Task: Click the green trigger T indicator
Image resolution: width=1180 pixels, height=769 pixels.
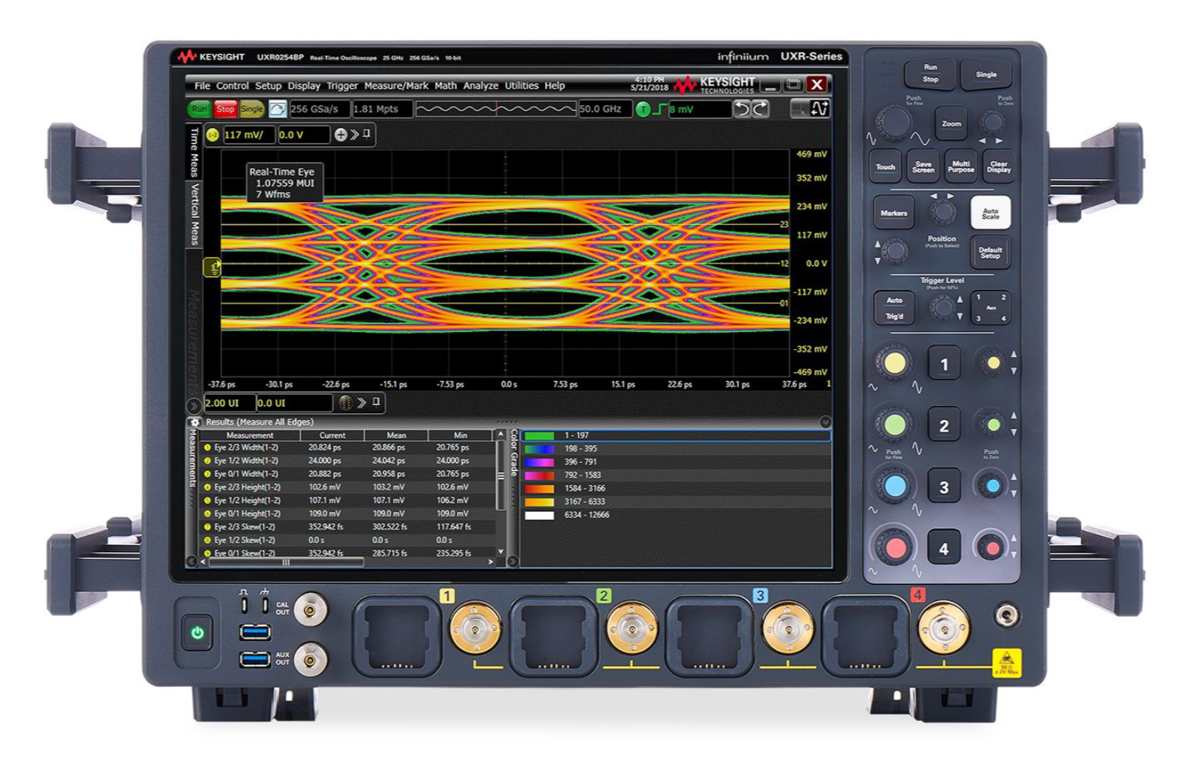Action: (x=643, y=109)
